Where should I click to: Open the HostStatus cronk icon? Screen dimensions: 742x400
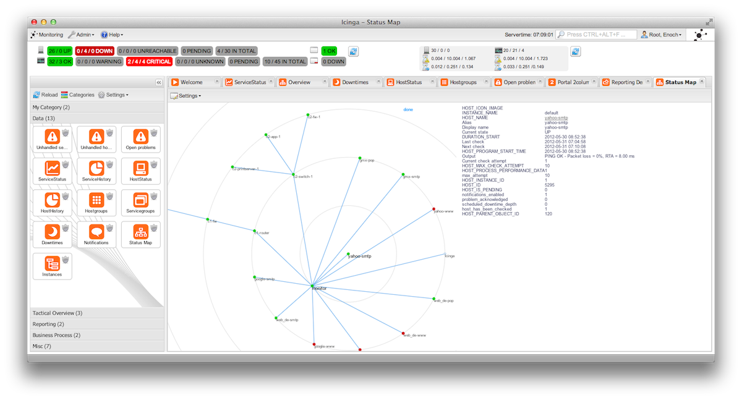(140, 169)
